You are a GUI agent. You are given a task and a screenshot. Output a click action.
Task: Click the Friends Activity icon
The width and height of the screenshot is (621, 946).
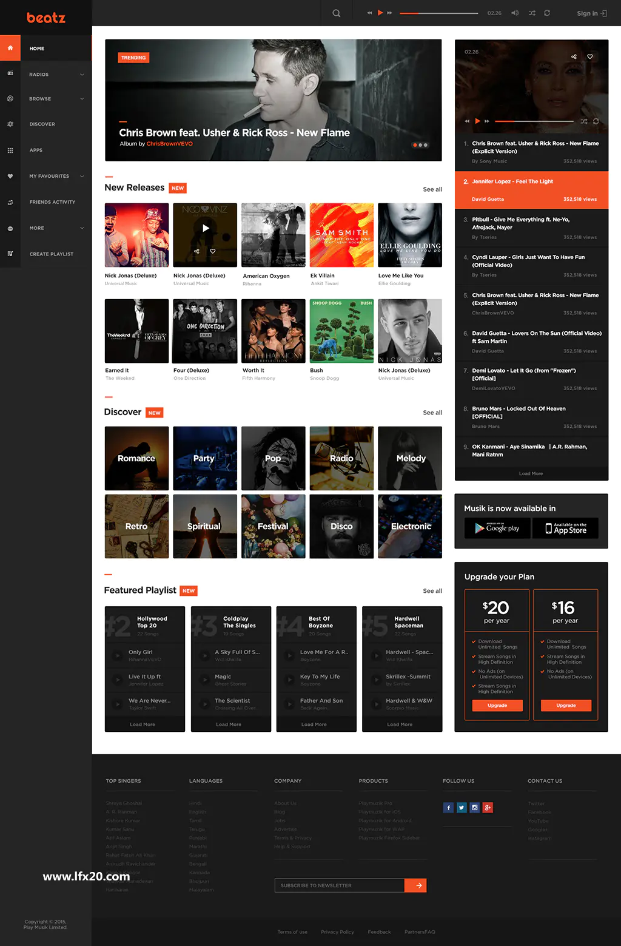pos(10,202)
